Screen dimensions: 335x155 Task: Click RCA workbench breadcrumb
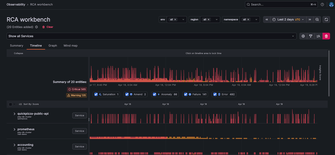(x=42, y=4)
